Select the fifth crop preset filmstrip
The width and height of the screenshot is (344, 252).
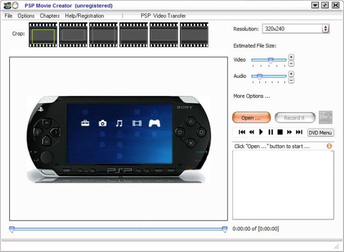point(164,35)
